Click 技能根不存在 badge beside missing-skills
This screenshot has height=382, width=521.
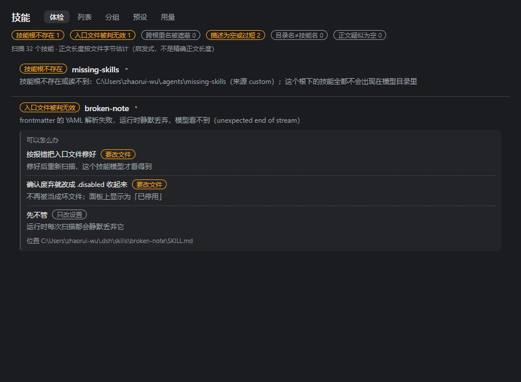coord(43,69)
